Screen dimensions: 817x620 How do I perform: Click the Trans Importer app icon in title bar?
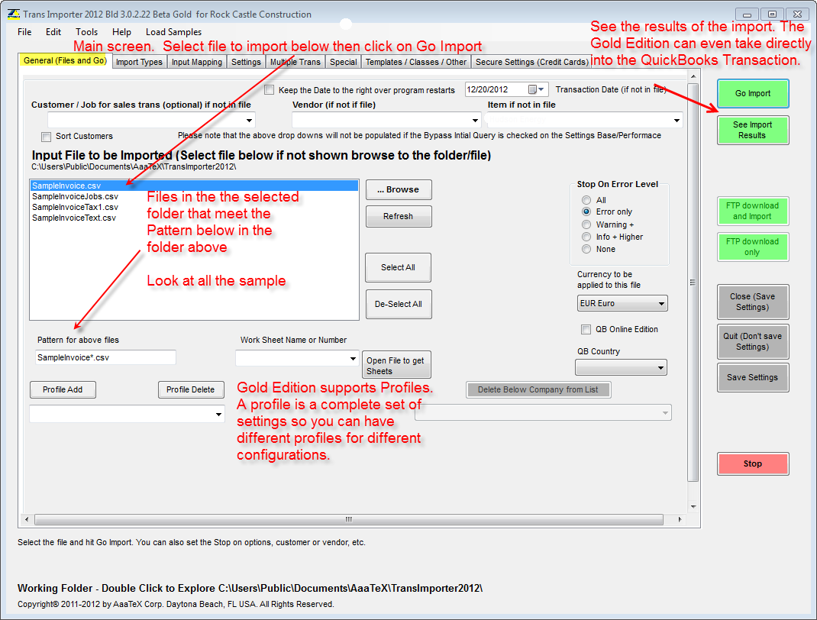14,14
